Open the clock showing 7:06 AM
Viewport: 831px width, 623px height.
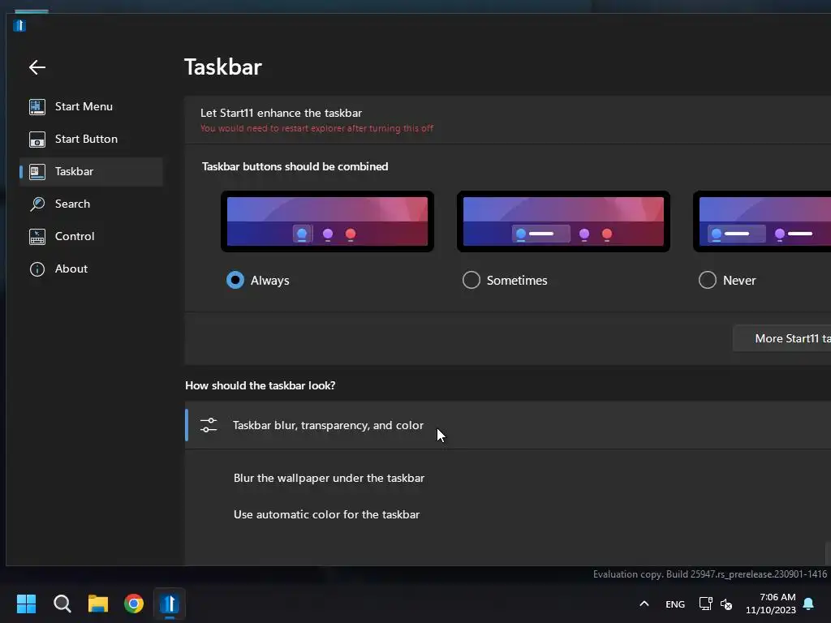click(x=771, y=604)
